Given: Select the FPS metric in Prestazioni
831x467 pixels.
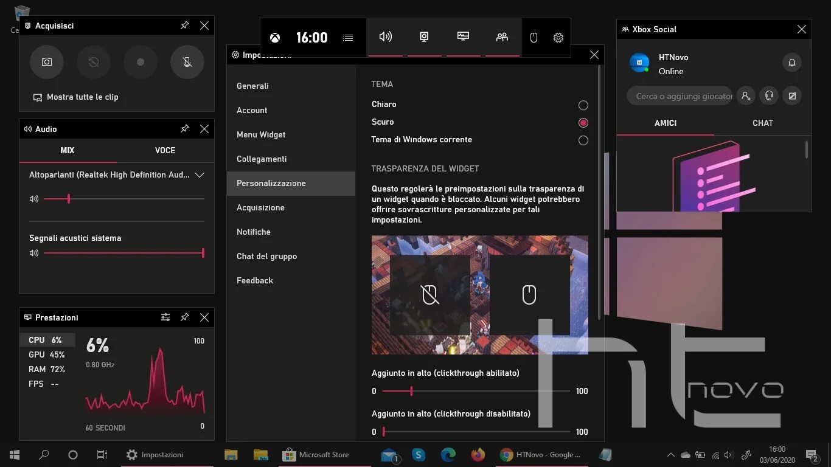Looking at the screenshot, I should (47, 384).
